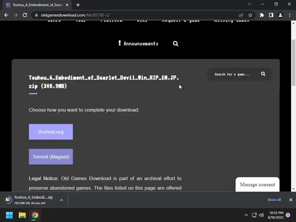Download via the Archive.org button
This screenshot has height=222, width=296.
pyautogui.click(x=51, y=132)
